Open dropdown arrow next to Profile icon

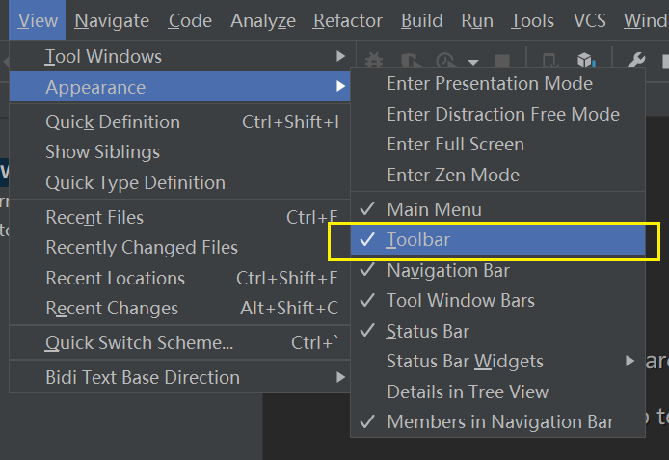point(473,61)
